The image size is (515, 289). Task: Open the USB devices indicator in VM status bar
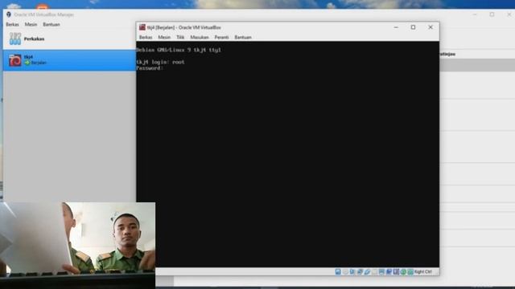tap(367, 271)
